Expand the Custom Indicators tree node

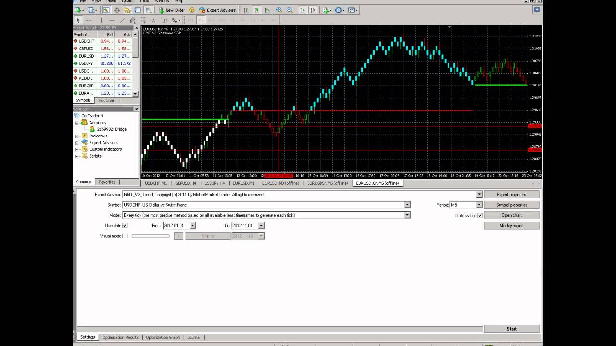tap(77, 149)
